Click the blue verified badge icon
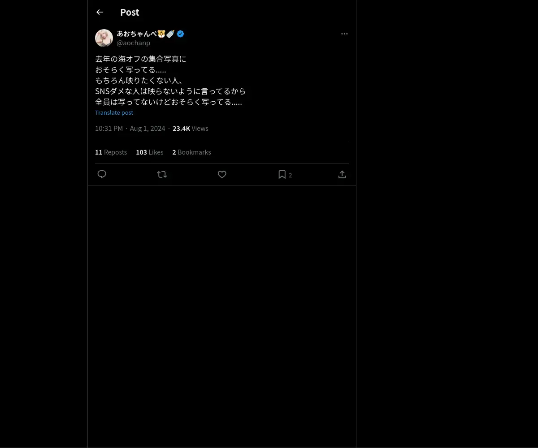 [x=180, y=34]
